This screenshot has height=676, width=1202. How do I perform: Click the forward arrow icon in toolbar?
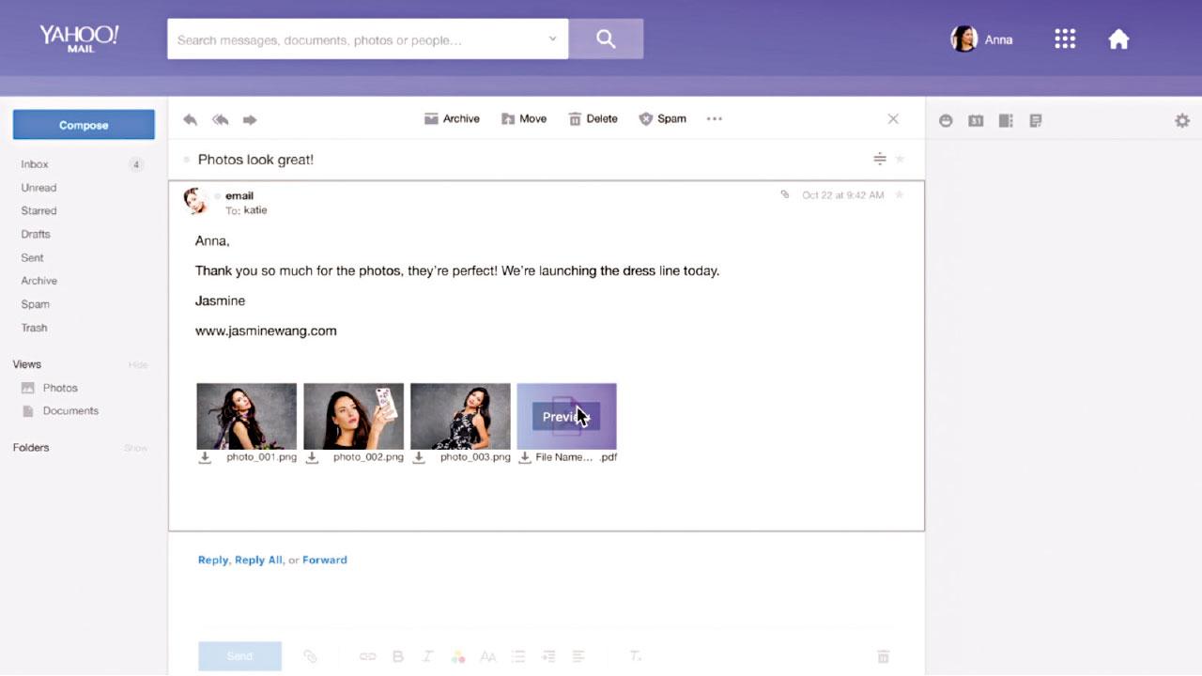pos(250,119)
